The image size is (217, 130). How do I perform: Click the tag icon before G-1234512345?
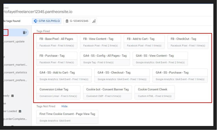[67, 21]
